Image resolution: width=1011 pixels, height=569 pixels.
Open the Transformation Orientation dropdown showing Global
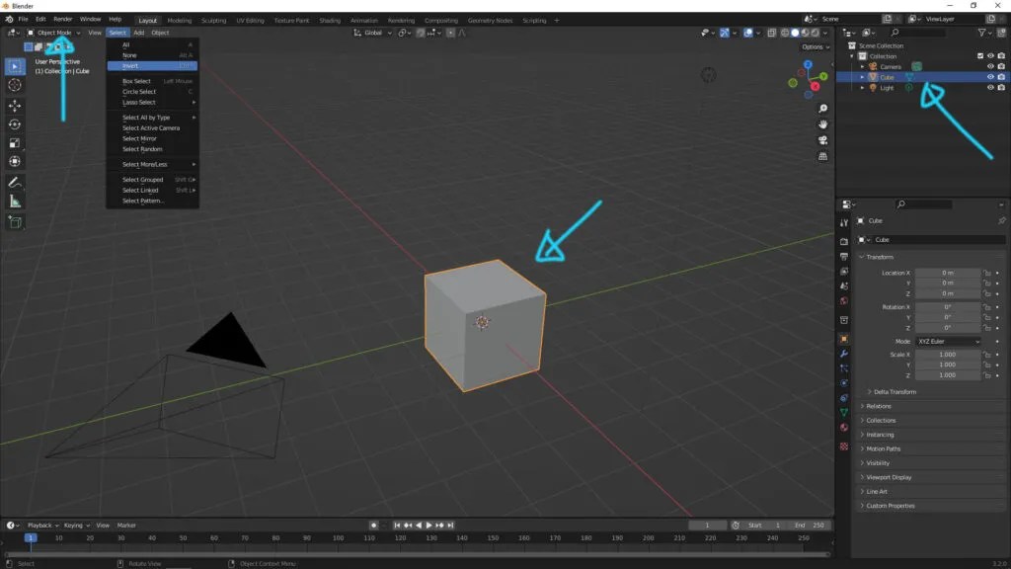371,33
